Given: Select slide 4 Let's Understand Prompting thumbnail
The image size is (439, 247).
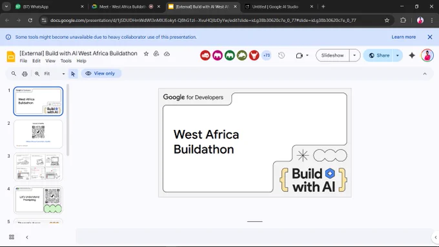Looking at the screenshot, I should pyautogui.click(x=38, y=200).
